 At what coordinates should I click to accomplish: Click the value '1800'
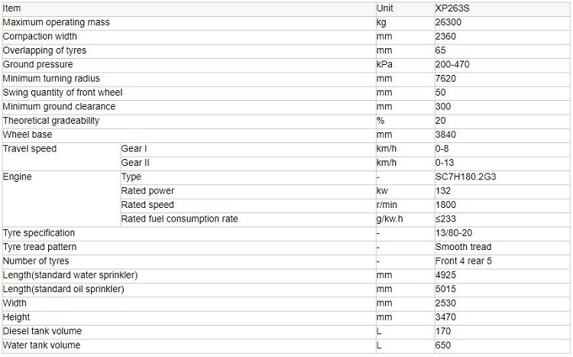click(x=445, y=205)
